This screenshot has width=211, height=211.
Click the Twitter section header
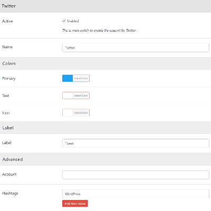tap(105, 6)
